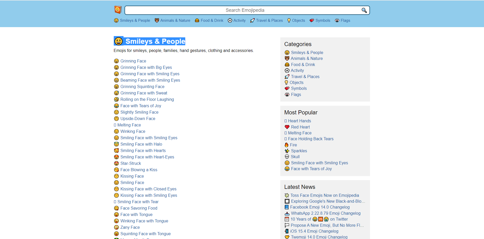Viewport: 484px width, 239px height.
Task: Click the rocket icon beside Travel & Places in top nav
Action: tap(252, 20)
